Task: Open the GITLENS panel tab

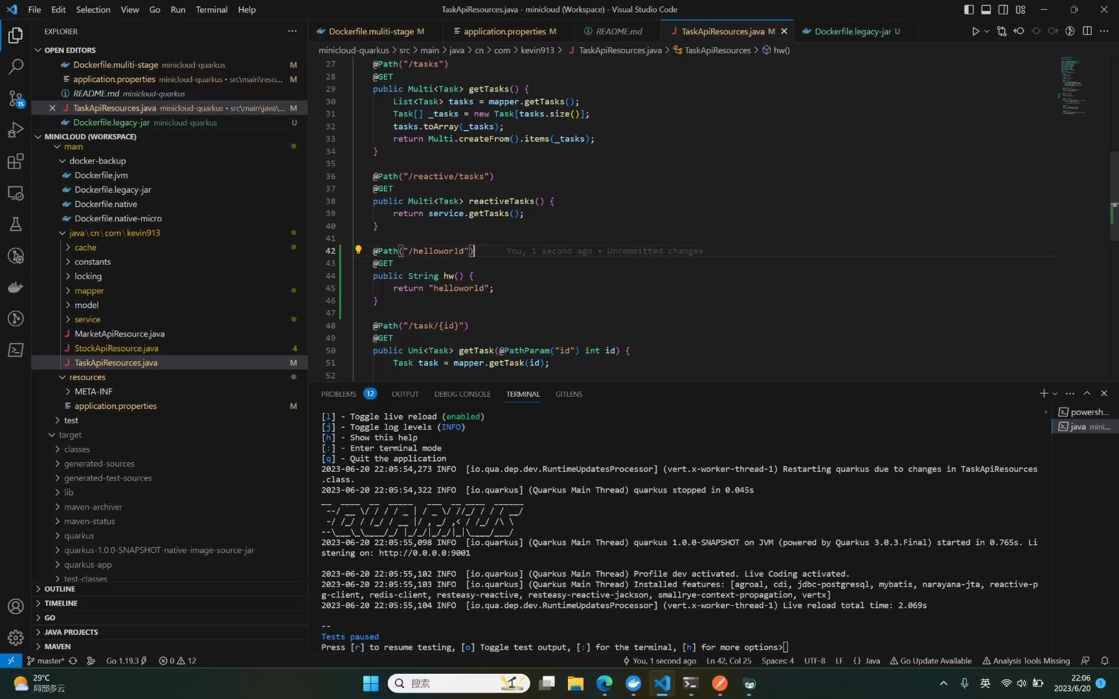Action: 569,394
